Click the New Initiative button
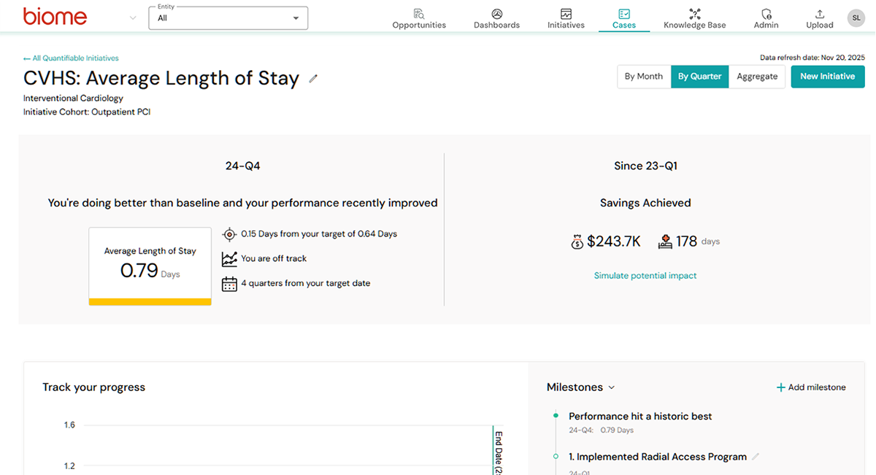 click(827, 77)
